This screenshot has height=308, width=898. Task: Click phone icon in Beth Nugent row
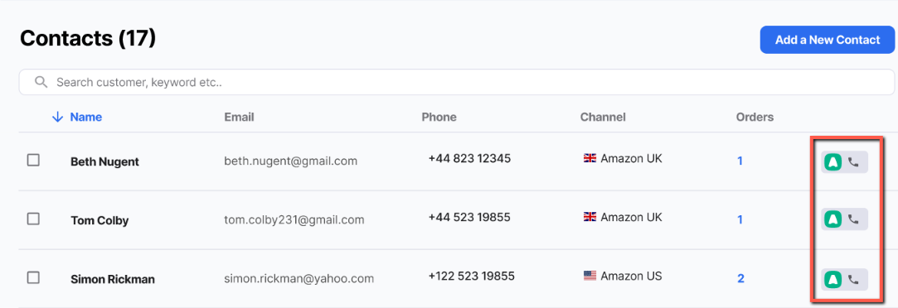(853, 161)
